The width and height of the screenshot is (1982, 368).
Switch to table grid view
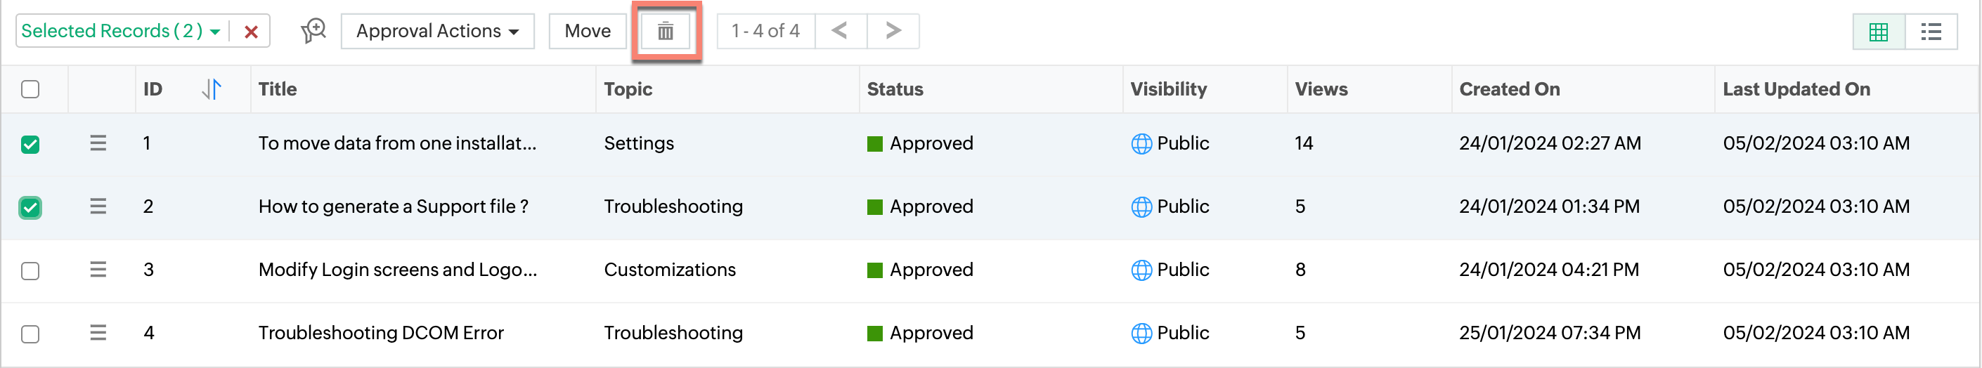pyautogui.click(x=1878, y=32)
